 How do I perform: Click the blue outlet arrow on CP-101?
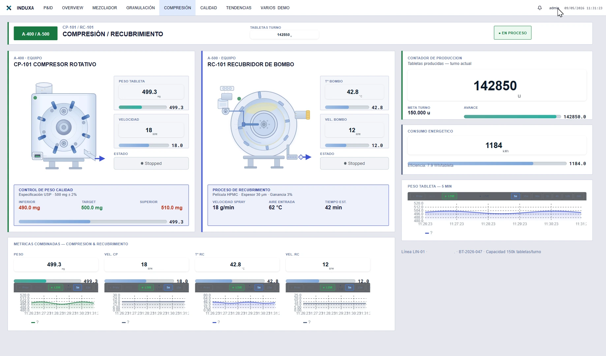100,159
